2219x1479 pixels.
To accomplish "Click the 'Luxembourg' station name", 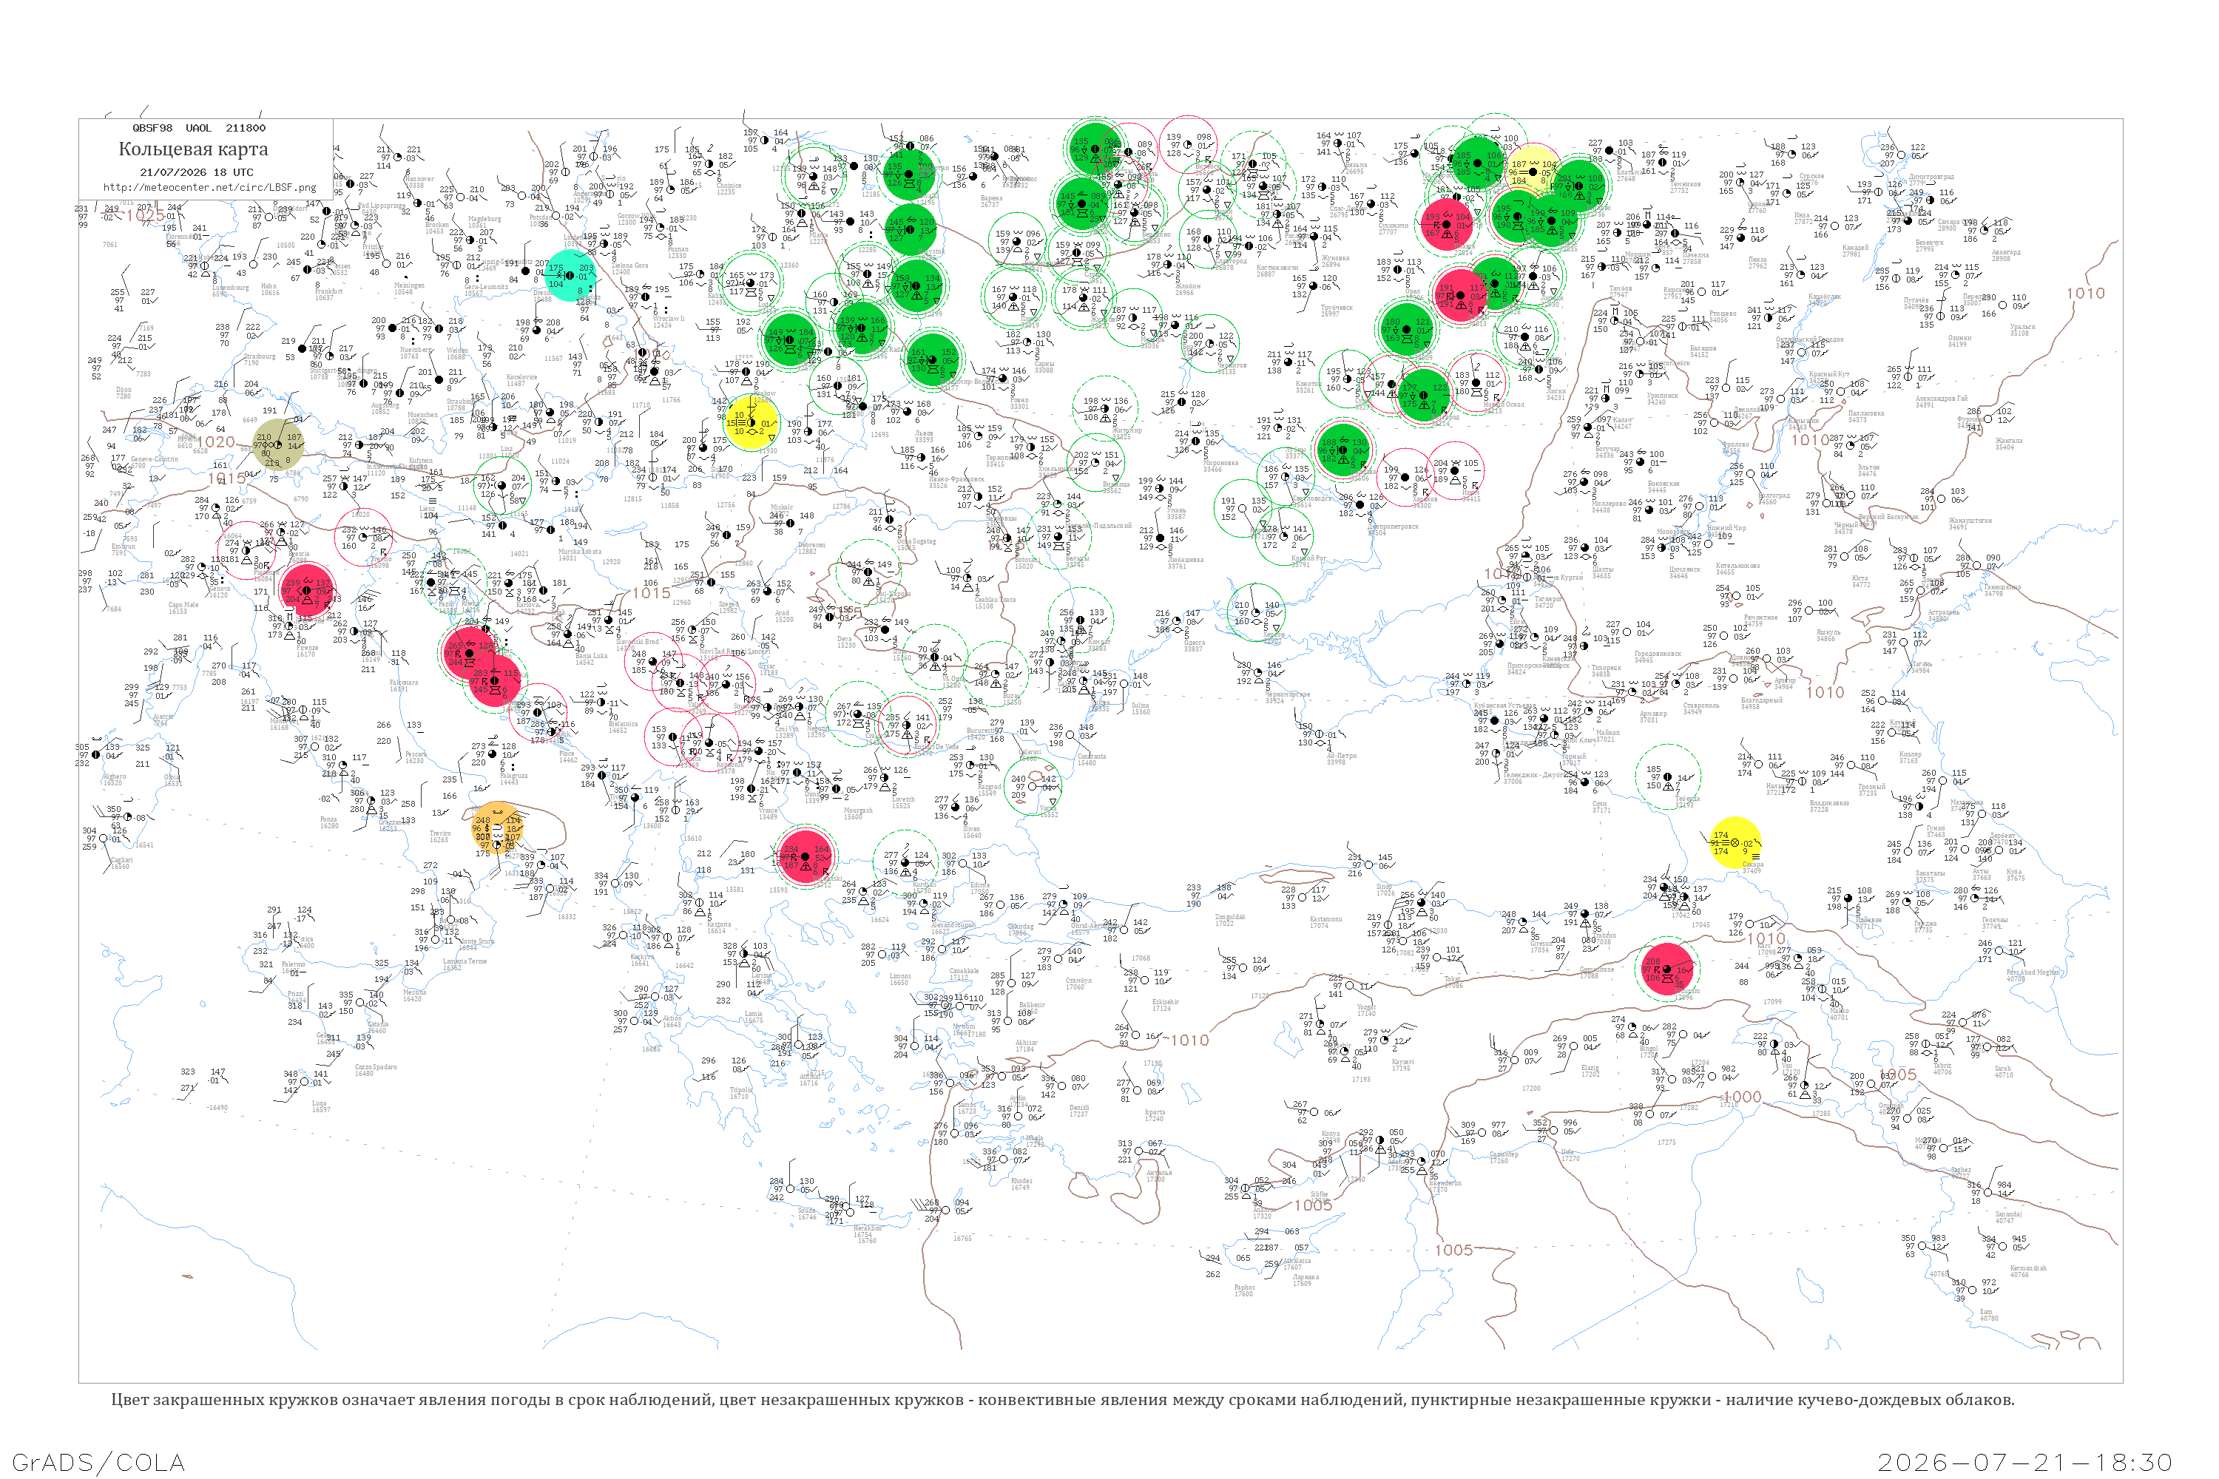I will point(230,288).
